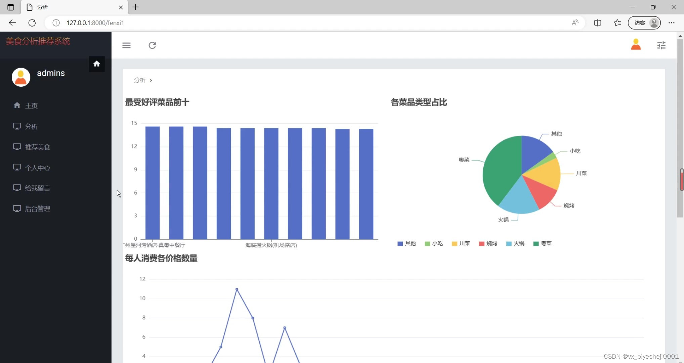
Task: Click the 分析 analysis icon in sidebar
Action: 17,126
